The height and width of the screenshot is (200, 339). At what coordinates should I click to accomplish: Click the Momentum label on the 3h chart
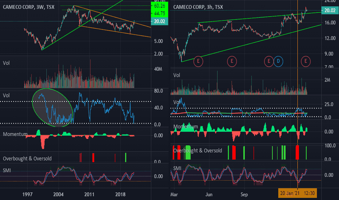click(186, 127)
